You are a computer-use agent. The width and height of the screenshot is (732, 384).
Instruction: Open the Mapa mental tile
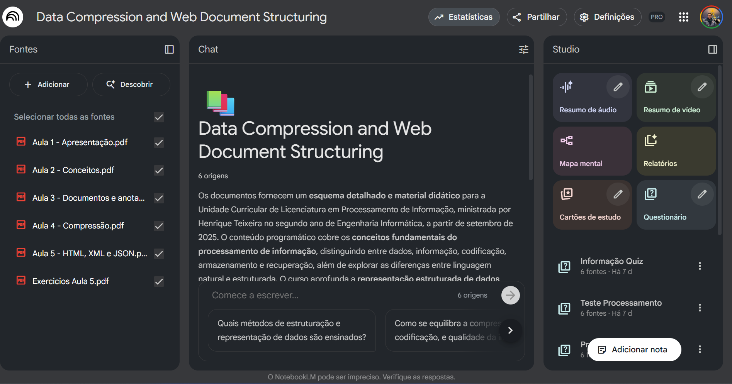(592, 151)
